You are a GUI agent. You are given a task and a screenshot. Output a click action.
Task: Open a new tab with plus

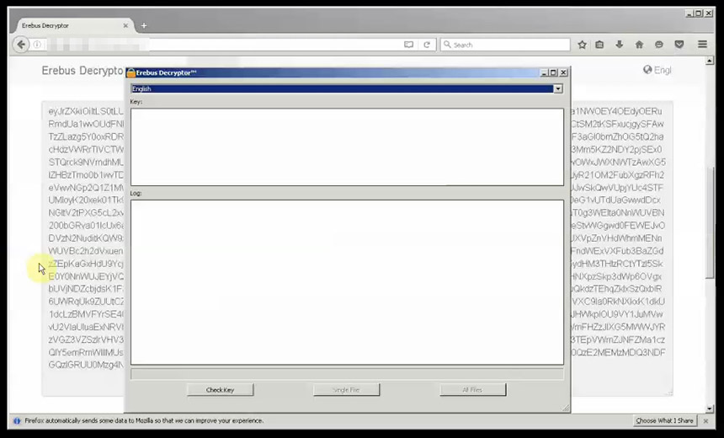(144, 26)
